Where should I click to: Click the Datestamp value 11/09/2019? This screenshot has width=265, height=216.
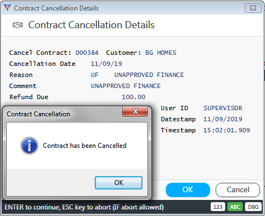(x=223, y=119)
